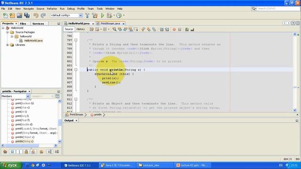Open Lectures_new folder from taskbar
Image resolution: width=301 pixels, height=169 pixels.
[x=155, y=165]
